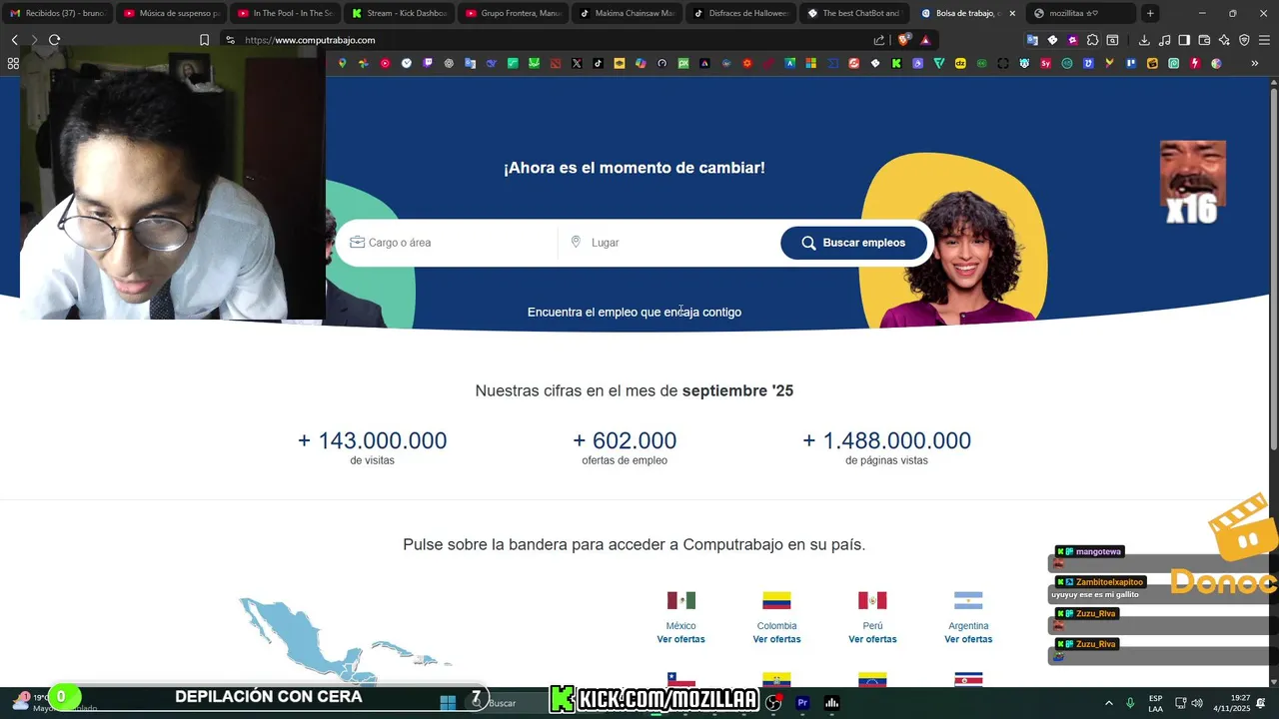Click the URL address bar
Image resolution: width=1279 pixels, height=719 pixels.
550,40
